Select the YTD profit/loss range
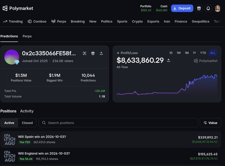Viewport: 225px width, 166px height. pyautogui.click(x=203, y=53)
